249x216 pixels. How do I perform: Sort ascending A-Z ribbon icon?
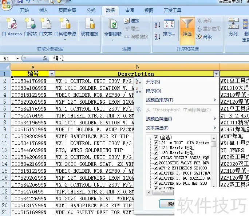(x=158, y=25)
